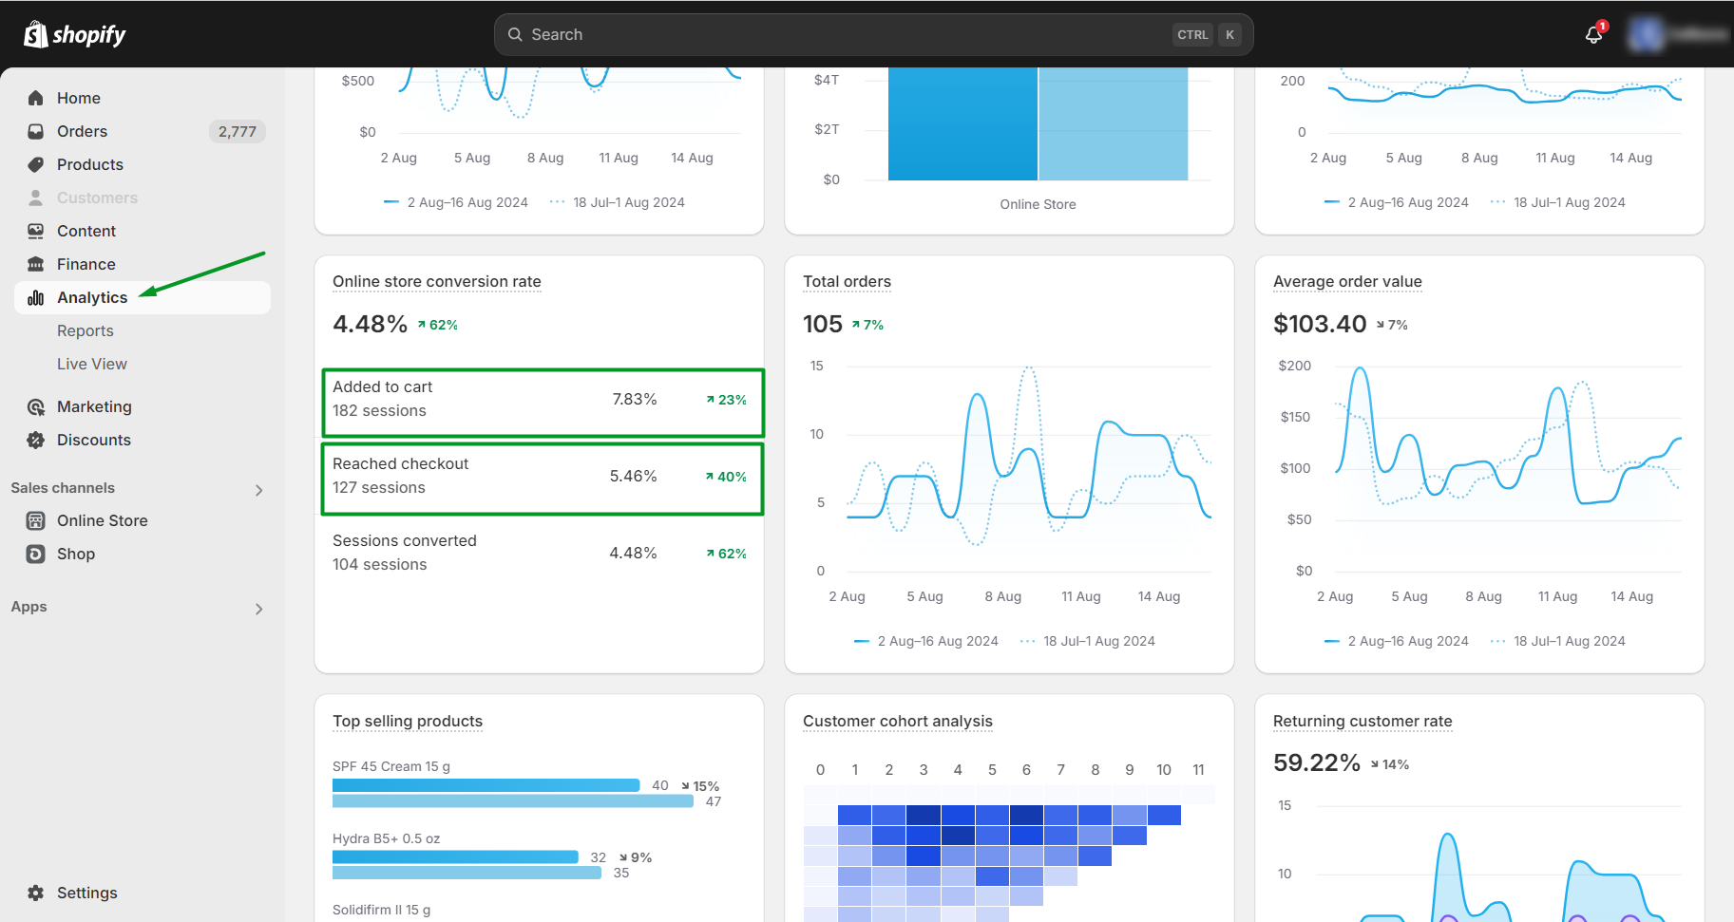Viewport: 1734px width, 922px height.
Task: Open Returning customer rate report
Action: [x=1362, y=721]
